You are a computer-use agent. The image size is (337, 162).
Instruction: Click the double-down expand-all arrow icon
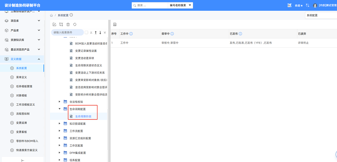point(105,32)
